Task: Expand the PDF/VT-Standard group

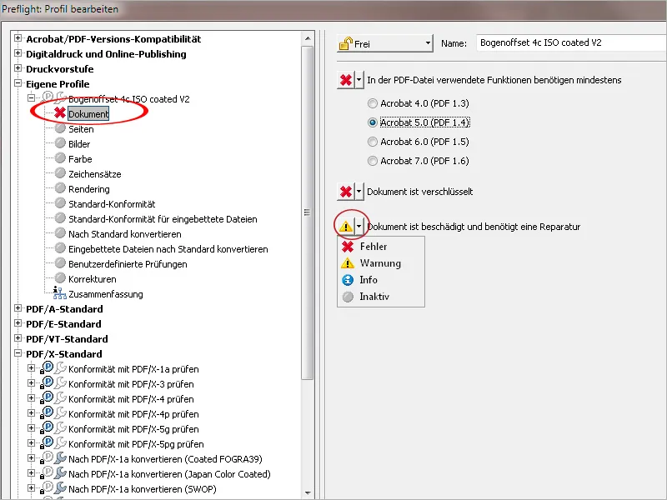Action: click(18, 338)
